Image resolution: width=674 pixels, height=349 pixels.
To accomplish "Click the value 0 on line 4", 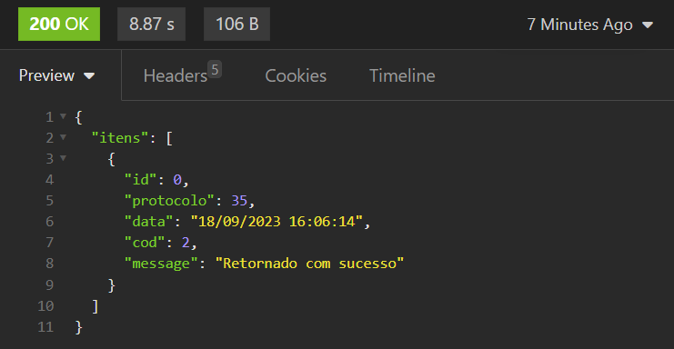I will pyautogui.click(x=177, y=179).
